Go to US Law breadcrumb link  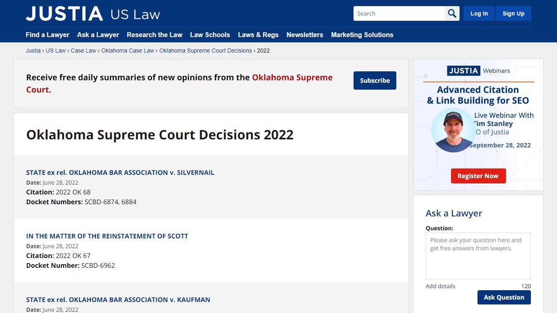55,51
